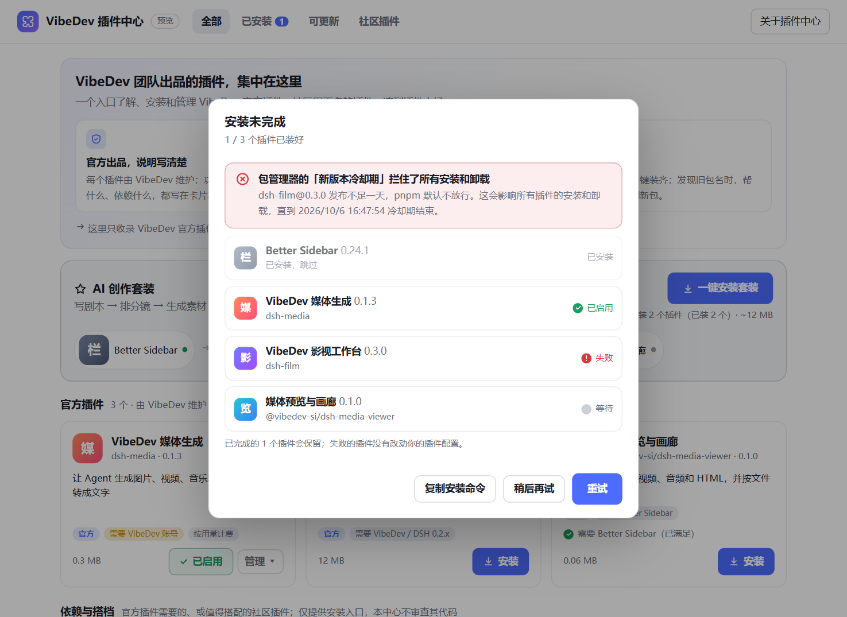The image size is (847, 617).
Task: Click the green 已启用 check icon in dialog
Action: pyautogui.click(x=578, y=308)
